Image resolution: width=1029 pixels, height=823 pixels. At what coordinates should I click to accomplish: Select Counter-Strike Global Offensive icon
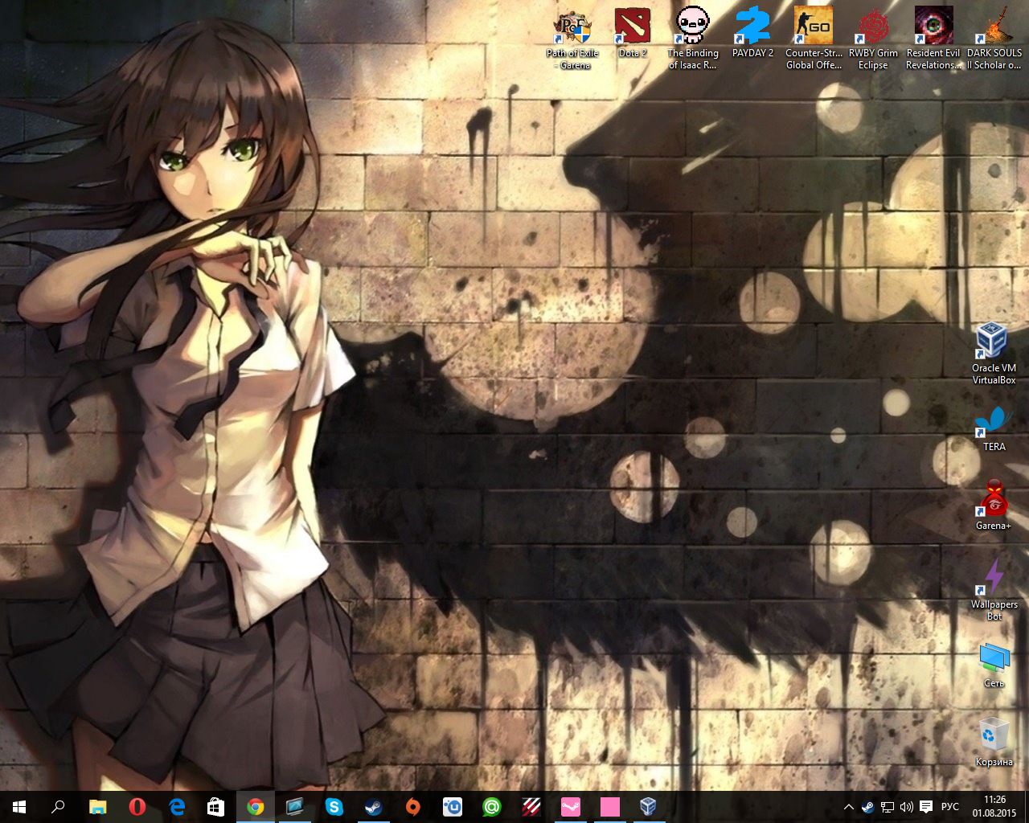pyautogui.click(x=814, y=39)
